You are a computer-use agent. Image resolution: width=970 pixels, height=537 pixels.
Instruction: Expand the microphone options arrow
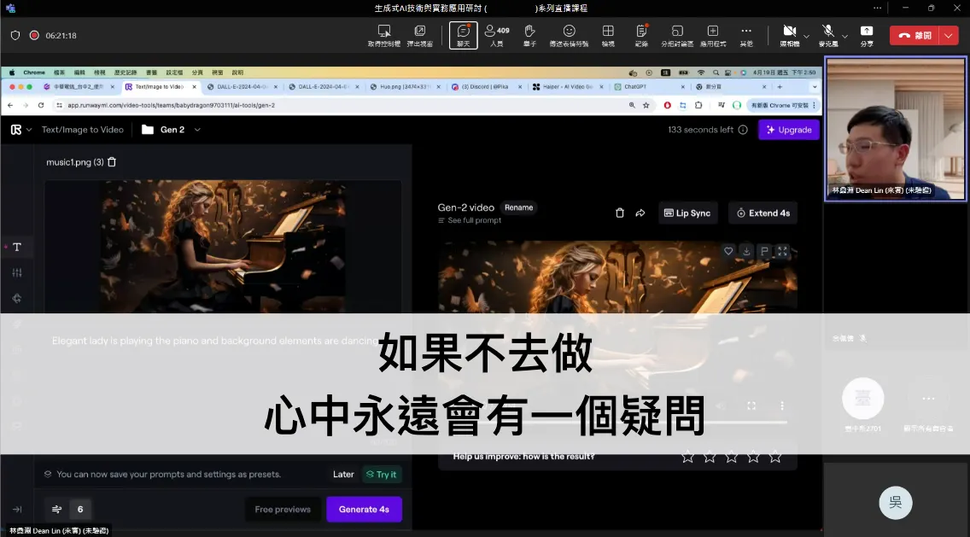(x=844, y=36)
